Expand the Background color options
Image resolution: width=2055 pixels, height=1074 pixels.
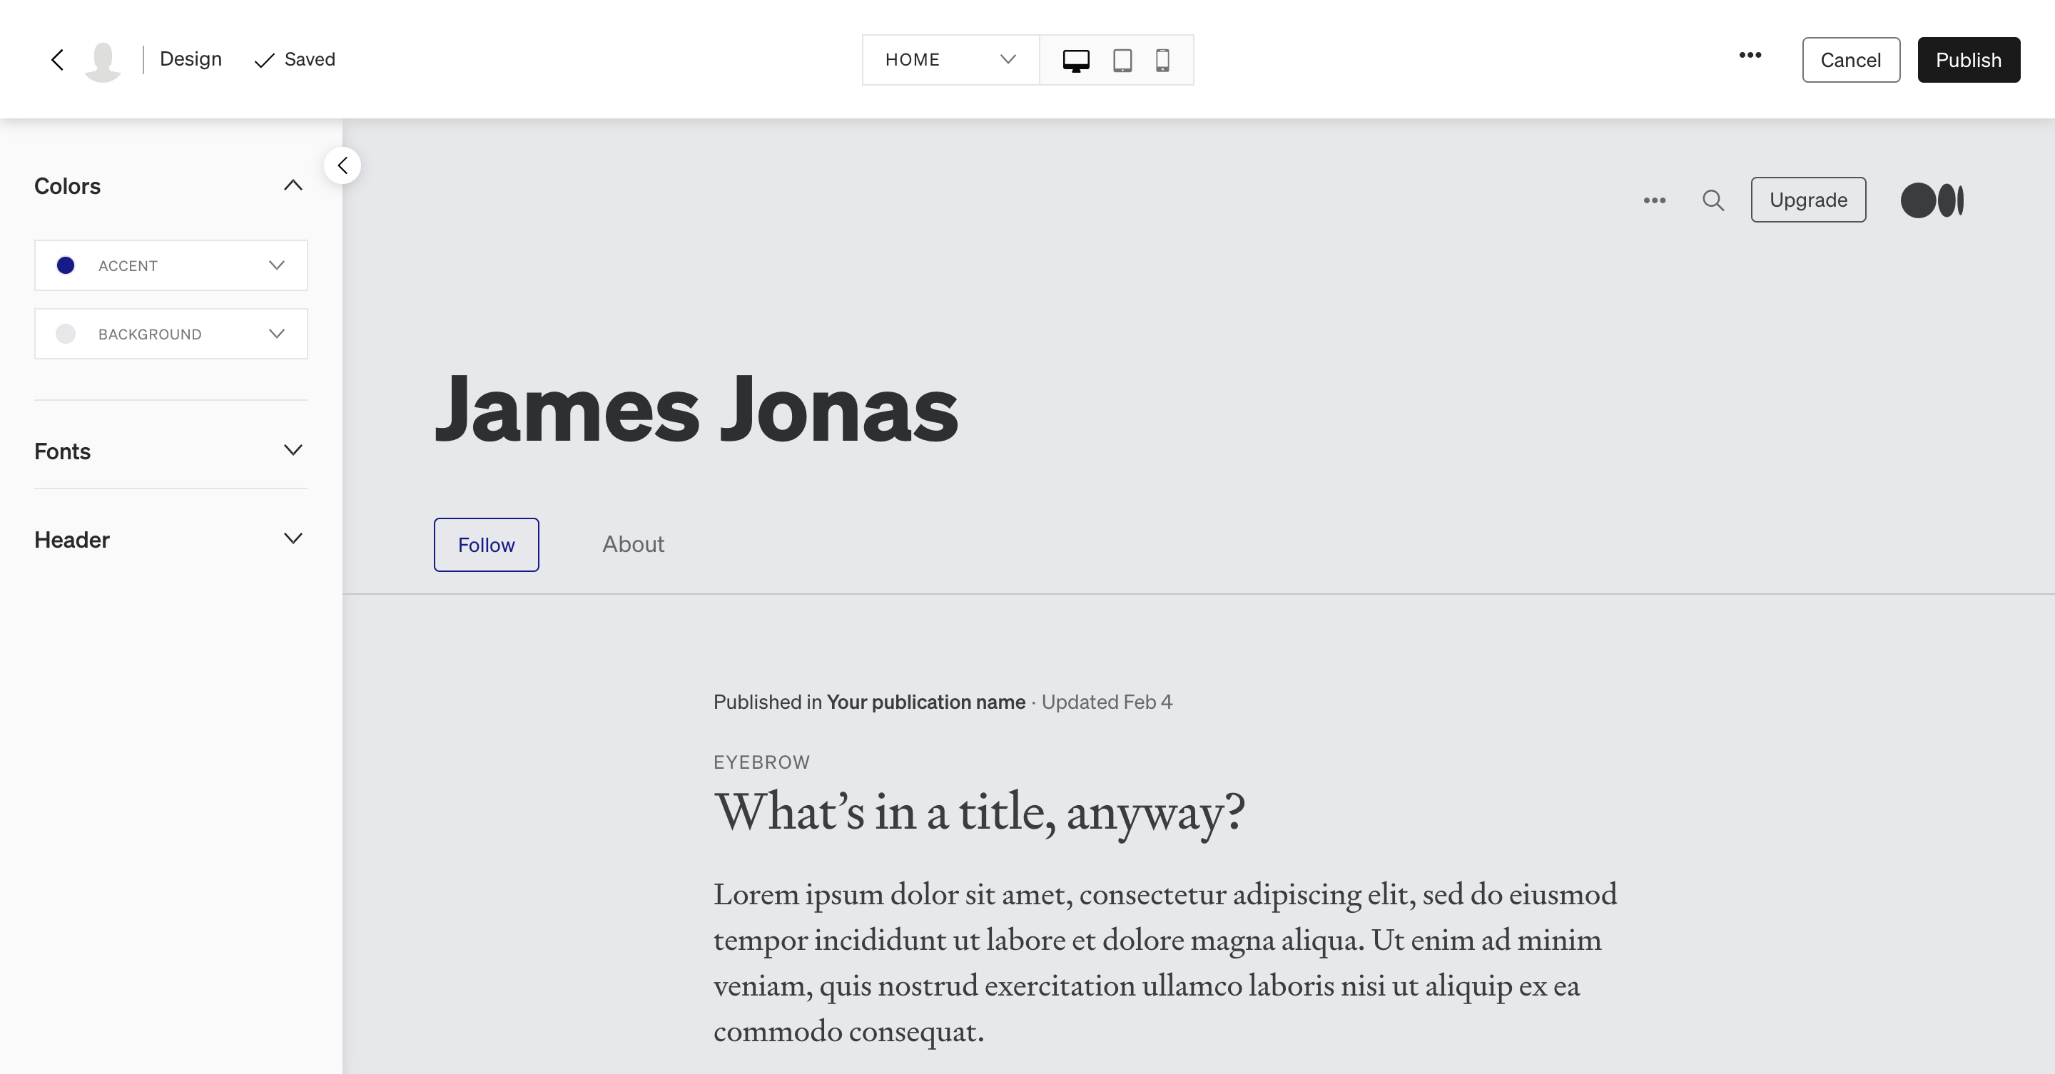(x=276, y=332)
